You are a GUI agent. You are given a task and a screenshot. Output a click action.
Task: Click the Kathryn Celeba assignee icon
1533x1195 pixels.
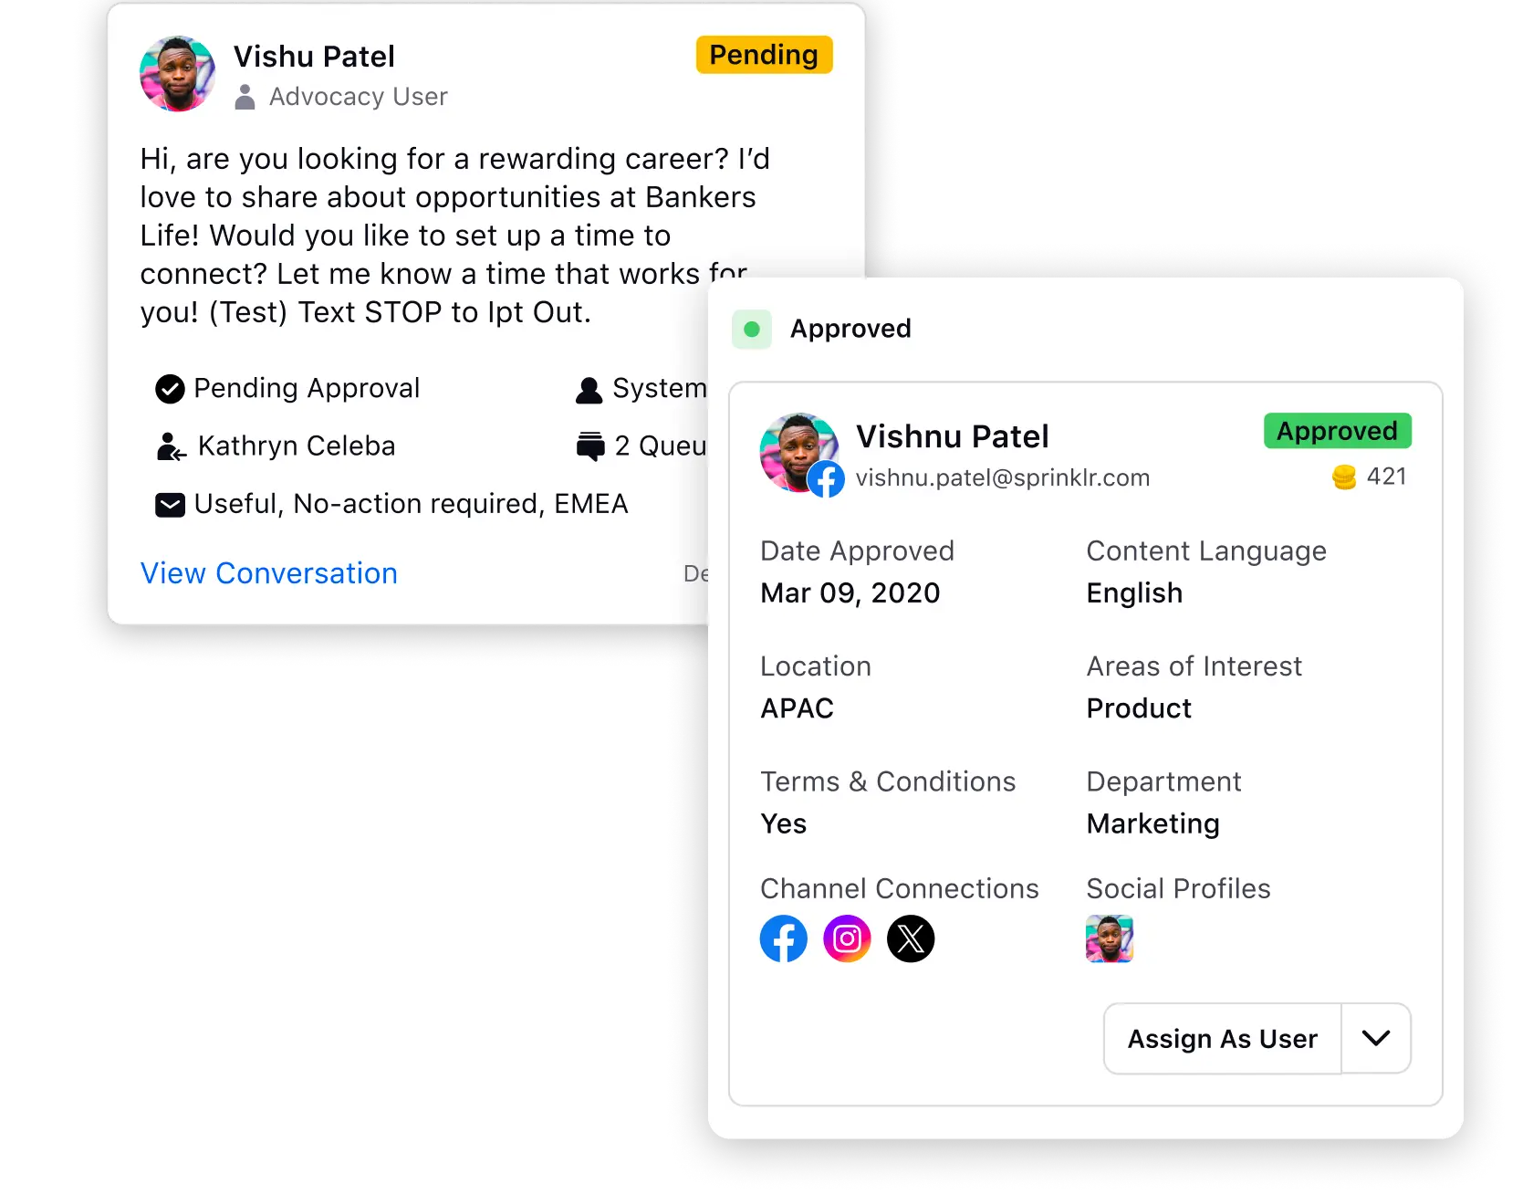171,446
